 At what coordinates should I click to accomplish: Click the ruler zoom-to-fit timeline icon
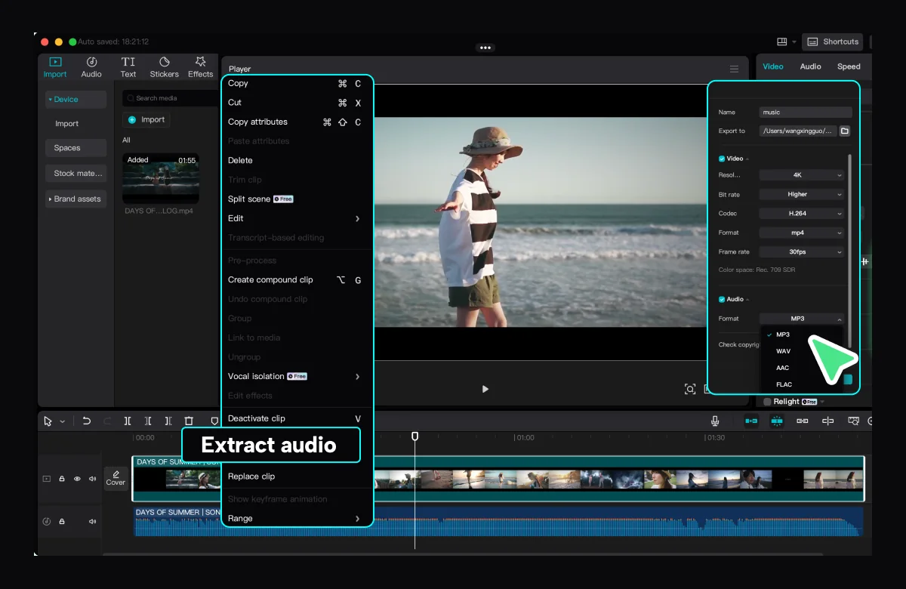click(x=854, y=421)
